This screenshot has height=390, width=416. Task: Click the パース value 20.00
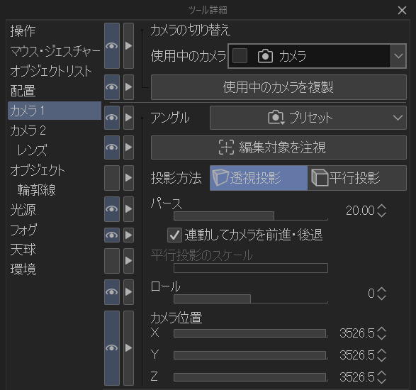pos(360,211)
